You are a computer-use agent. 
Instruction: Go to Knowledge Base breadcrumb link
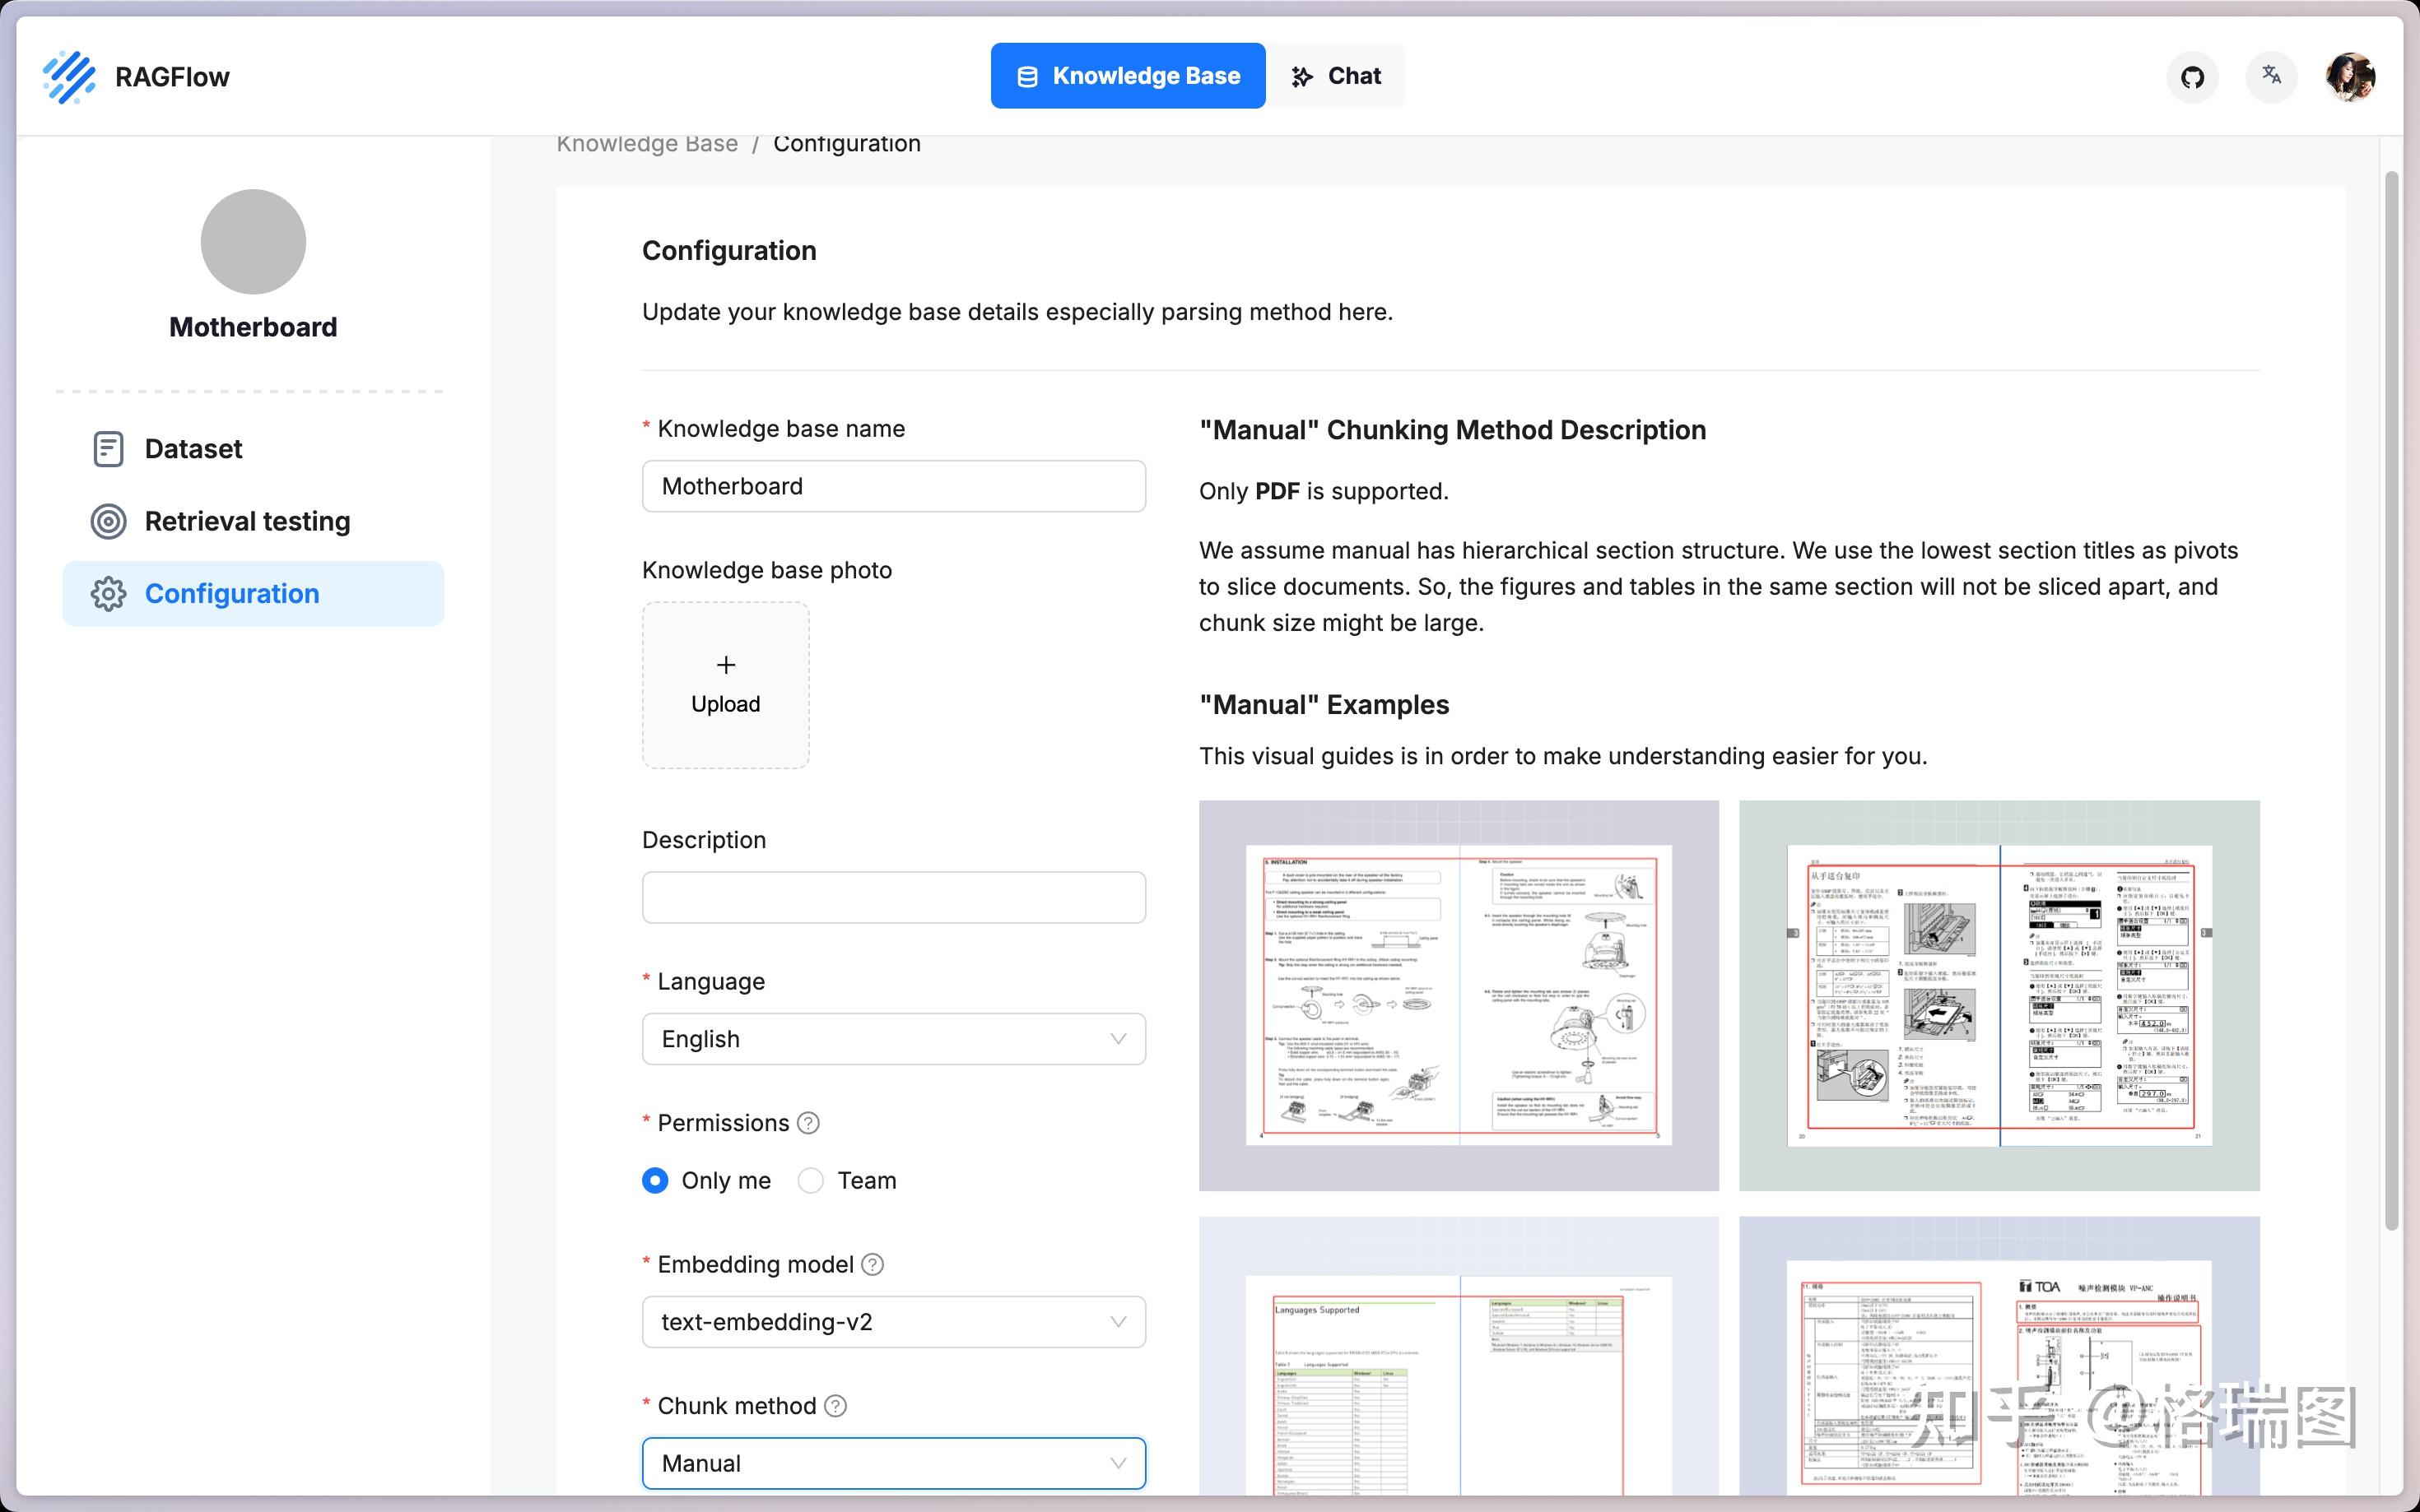coord(647,144)
